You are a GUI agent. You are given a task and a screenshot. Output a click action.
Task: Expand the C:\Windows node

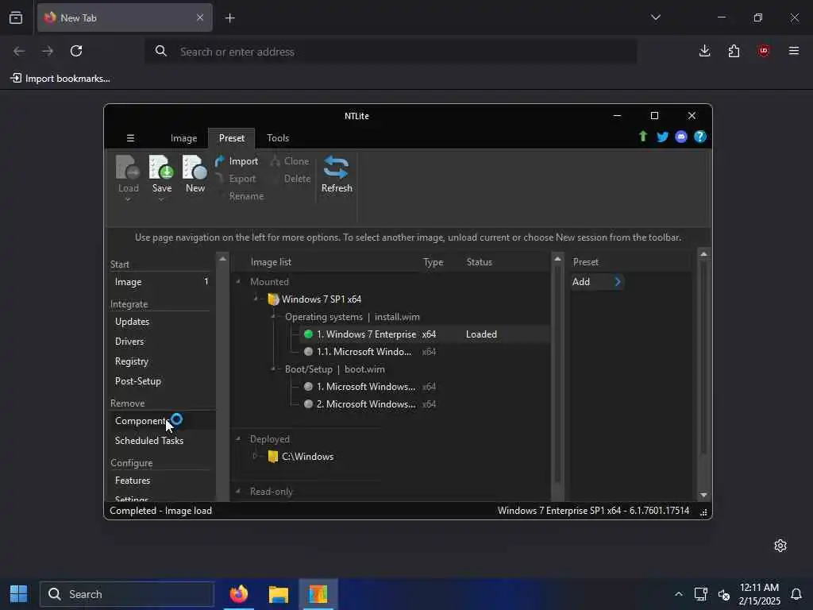click(x=255, y=457)
